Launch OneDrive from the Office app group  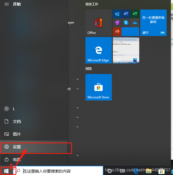[135, 23]
